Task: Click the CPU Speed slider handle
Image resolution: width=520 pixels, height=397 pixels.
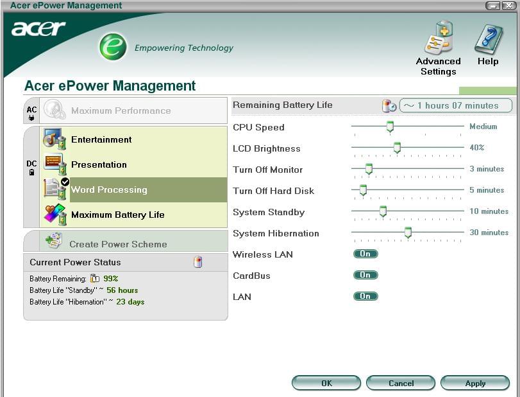Action: (390, 127)
